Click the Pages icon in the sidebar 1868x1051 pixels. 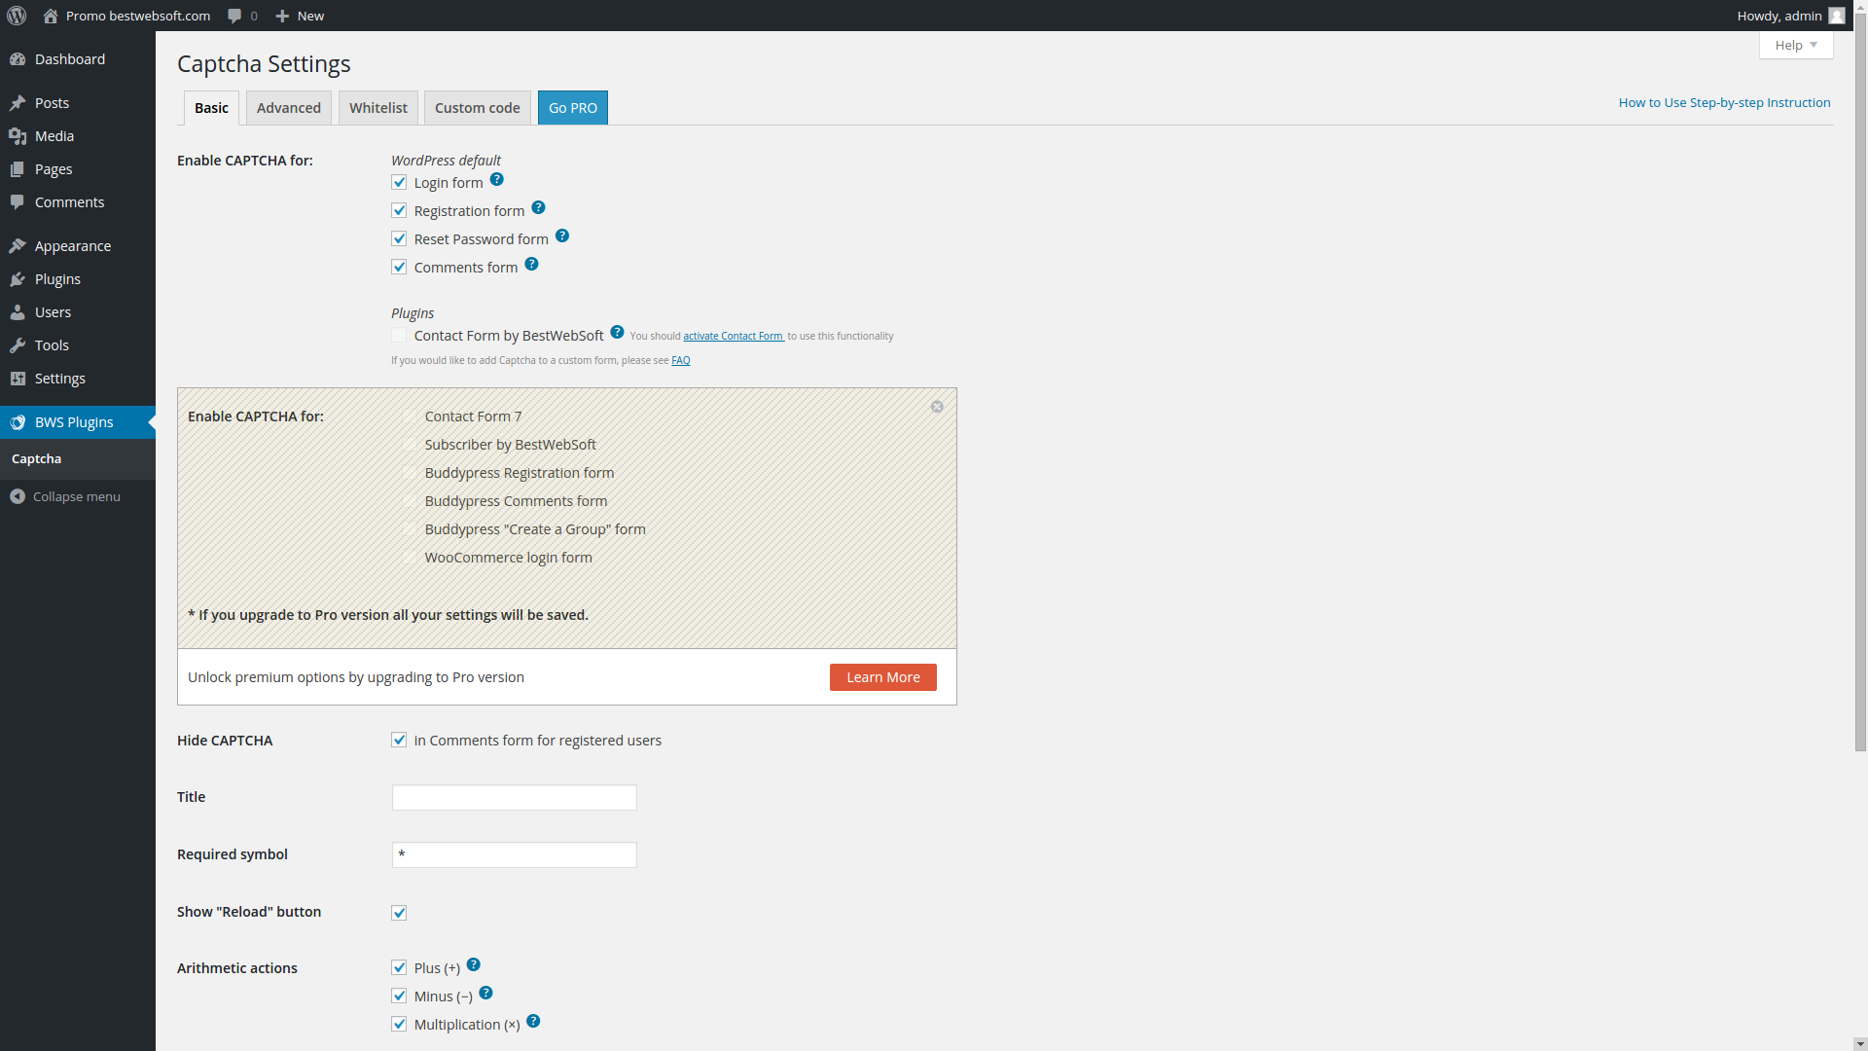point(18,169)
